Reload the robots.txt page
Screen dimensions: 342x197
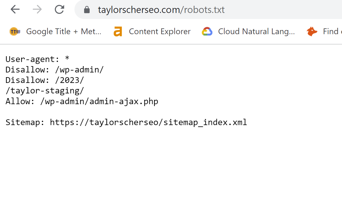(59, 10)
